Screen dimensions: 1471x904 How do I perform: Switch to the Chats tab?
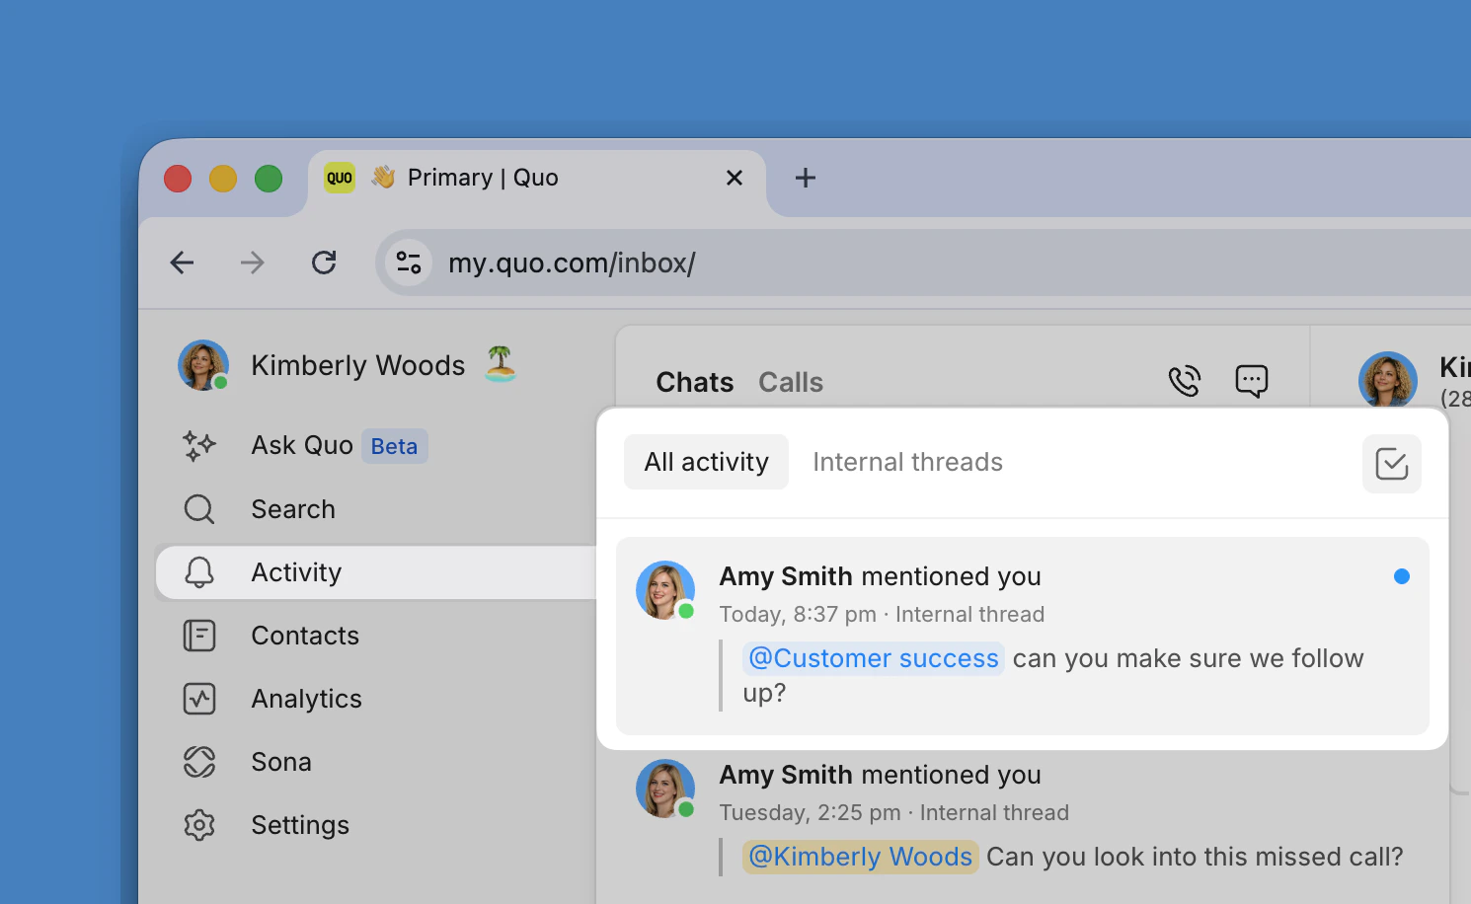click(x=695, y=382)
